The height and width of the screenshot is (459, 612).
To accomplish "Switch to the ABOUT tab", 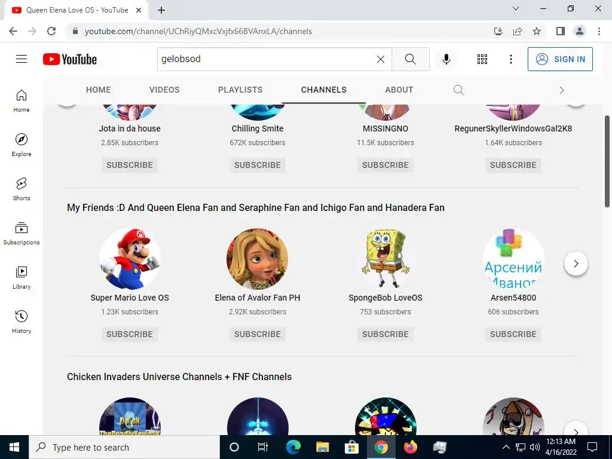I will [x=399, y=90].
